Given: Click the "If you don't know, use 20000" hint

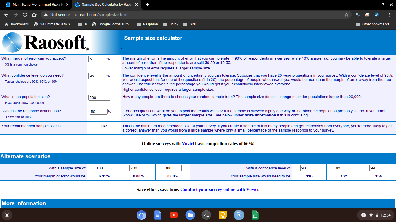Looking at the screenshot, I should click(24, 103).
